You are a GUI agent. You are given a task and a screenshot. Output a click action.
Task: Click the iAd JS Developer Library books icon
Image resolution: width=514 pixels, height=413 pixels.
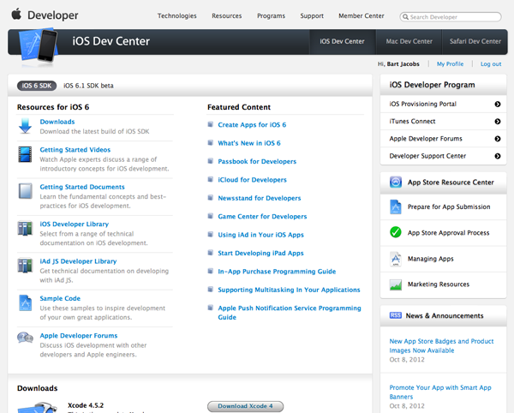(25, 266)
